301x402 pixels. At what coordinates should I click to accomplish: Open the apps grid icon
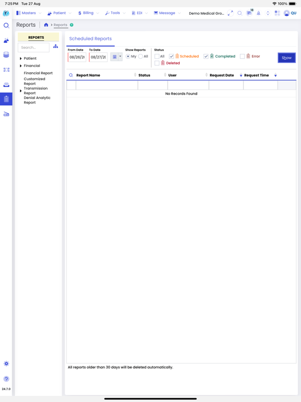click(x=277, y=13)
